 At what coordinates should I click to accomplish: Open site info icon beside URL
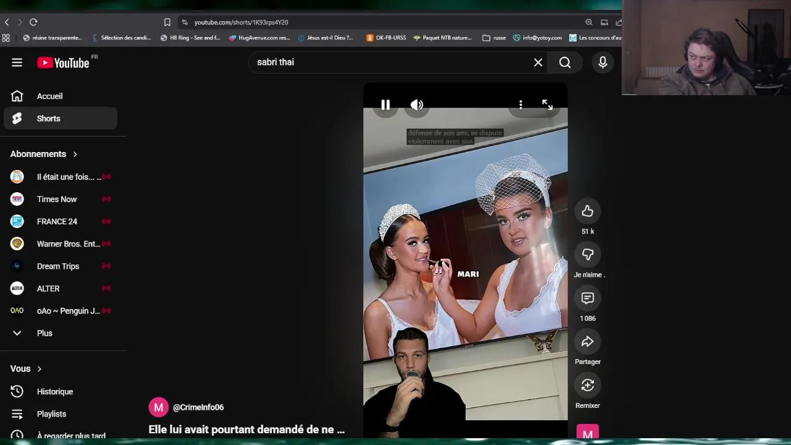184,22
